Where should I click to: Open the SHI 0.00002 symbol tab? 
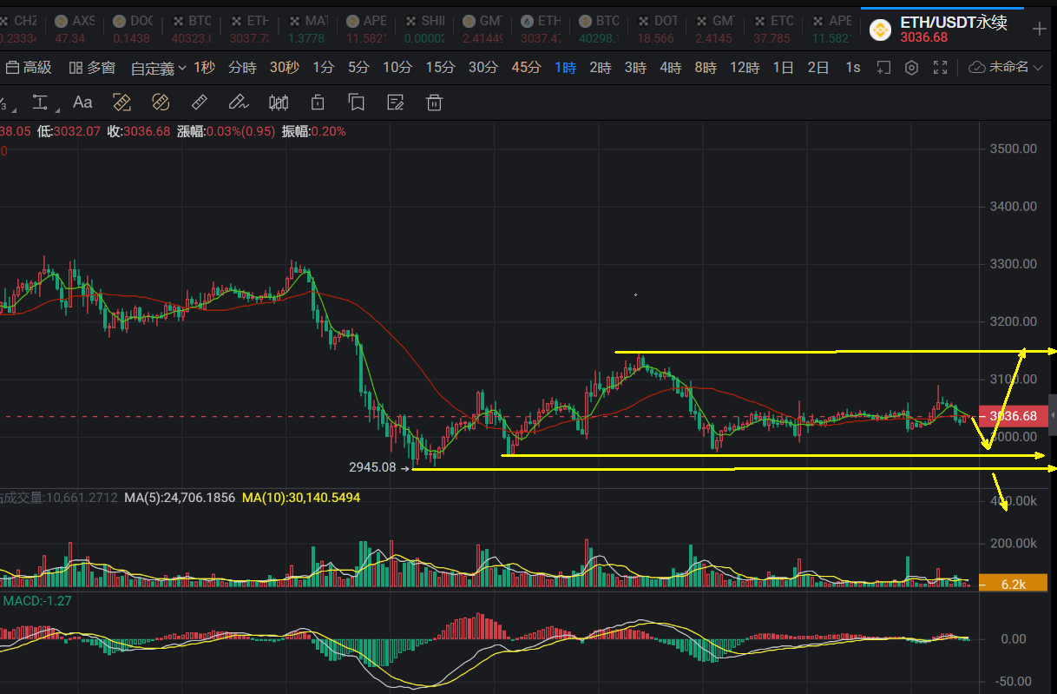424,29
